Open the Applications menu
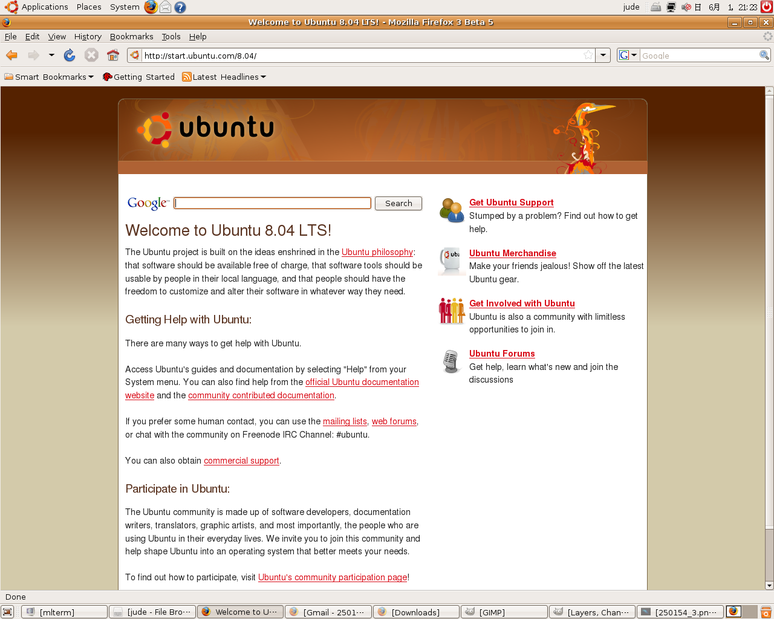The height and width of the screenshot is (619, 774). 37,7
